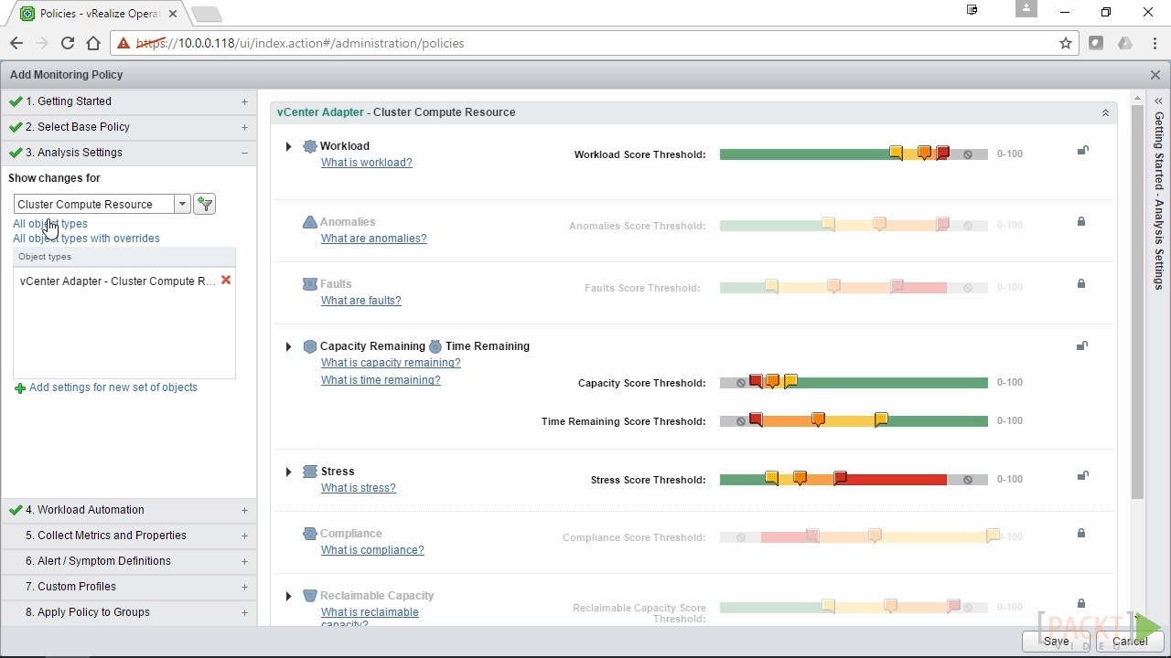Click the browser back arrow
The width and height of the screenshot is (1171, 658).
pos(16,43)
